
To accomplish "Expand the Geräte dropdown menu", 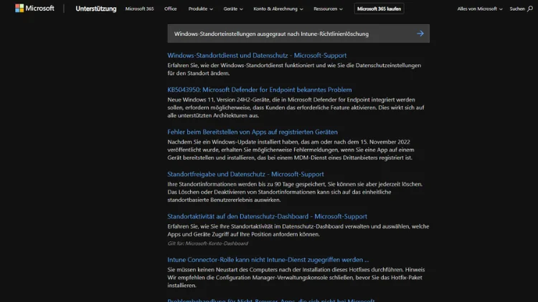I will tap(233, 9).
